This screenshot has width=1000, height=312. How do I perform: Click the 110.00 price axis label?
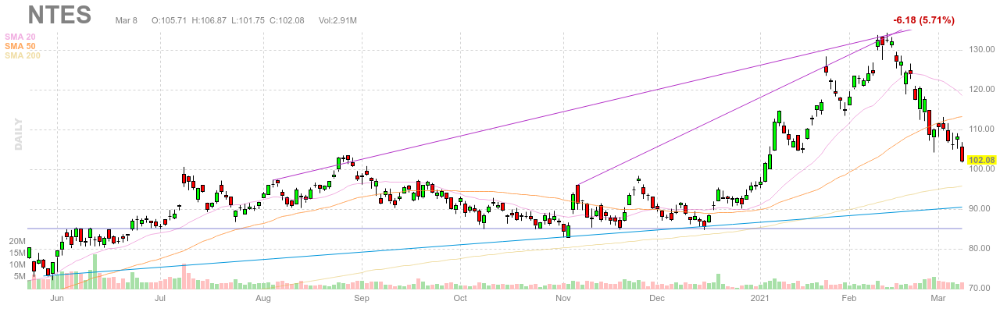click(981, 129)
